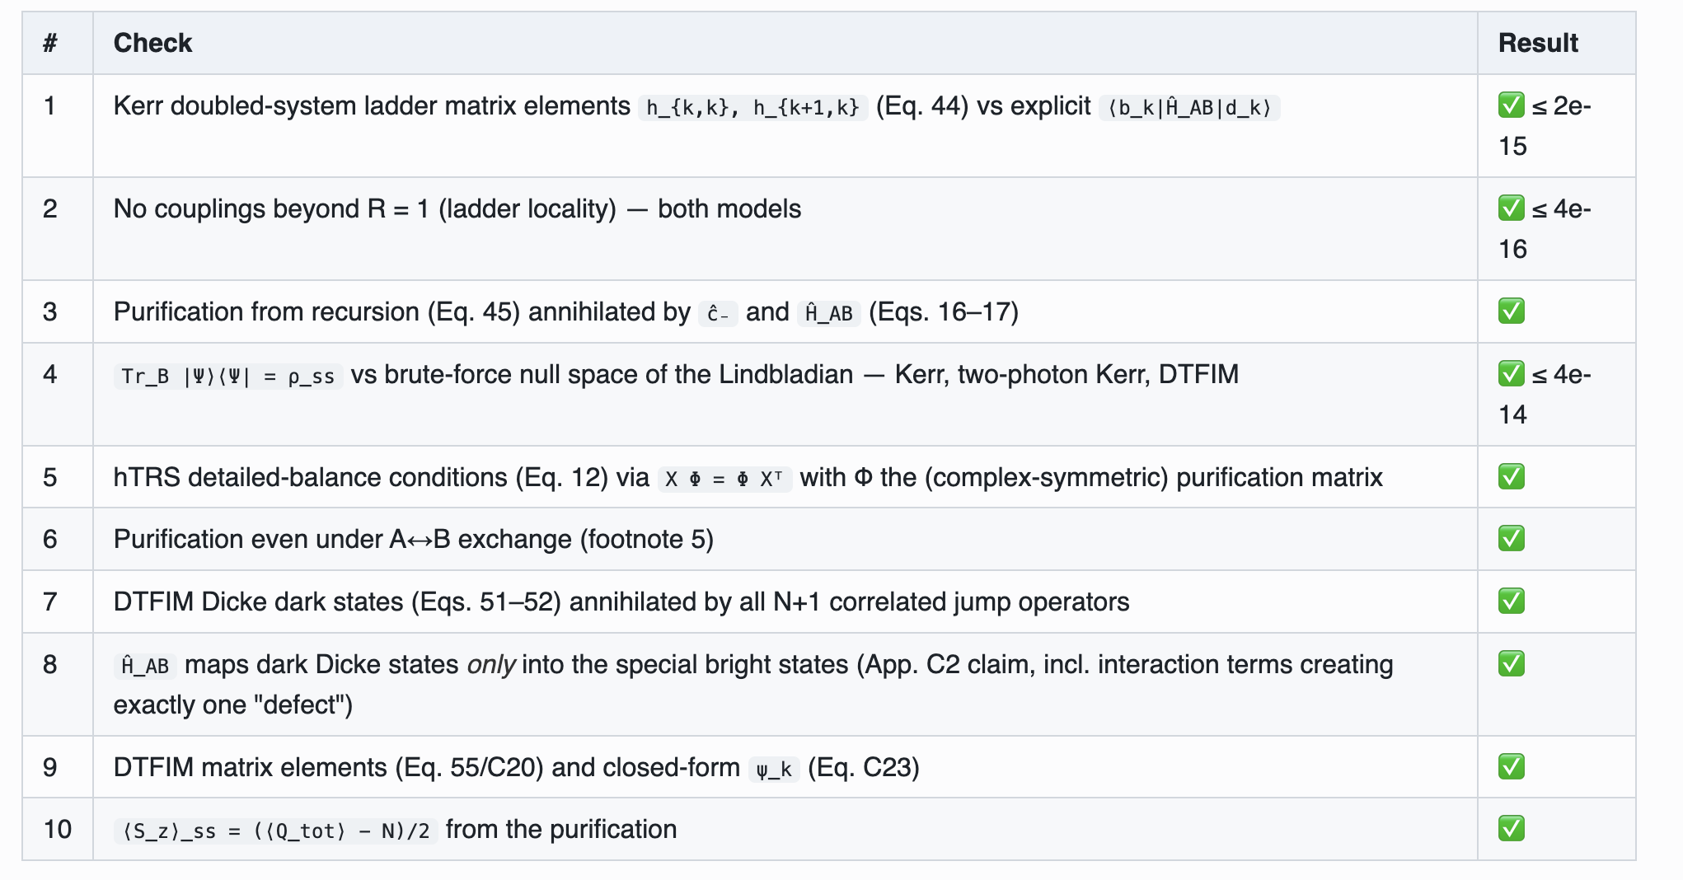Click the green checkmark for ladder locality check
Viewport: 1683px width, 880px height.
click(1512, 208)
